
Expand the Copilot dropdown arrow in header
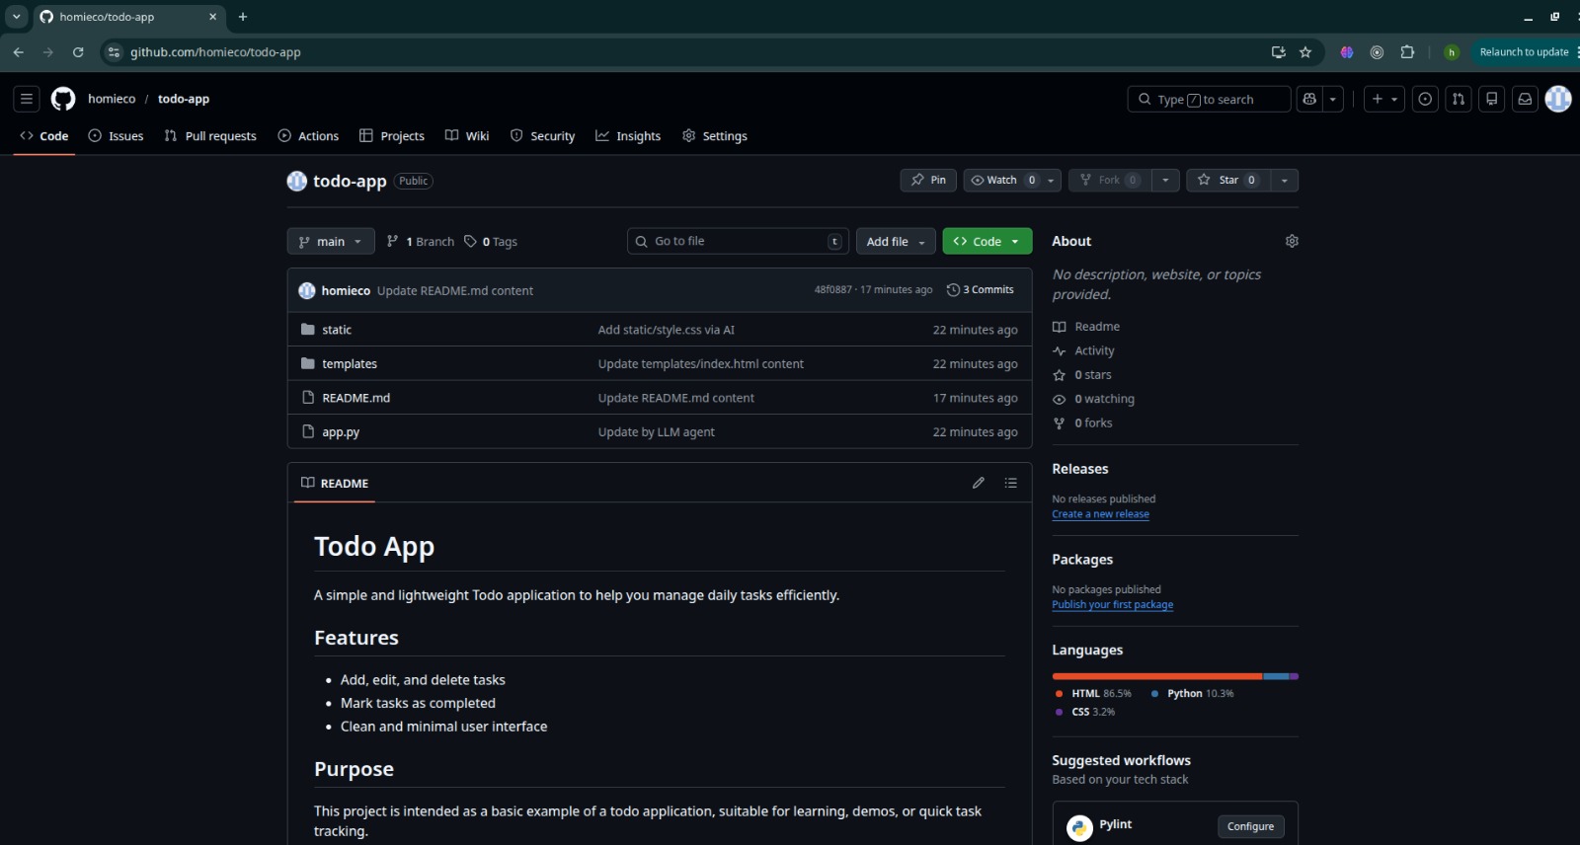pos(1333,99)
